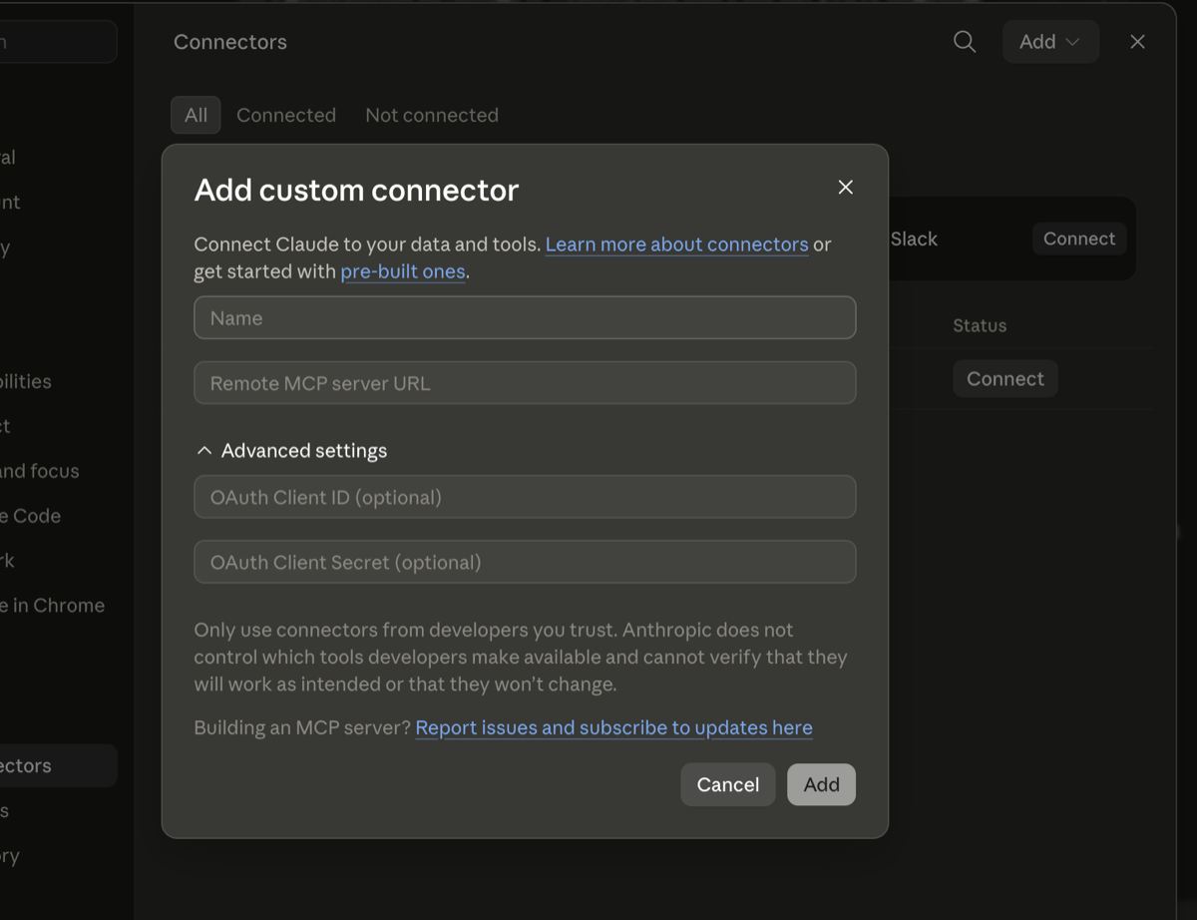Connect the Slack connector

pyautogui.click(x=1079, y=238)
